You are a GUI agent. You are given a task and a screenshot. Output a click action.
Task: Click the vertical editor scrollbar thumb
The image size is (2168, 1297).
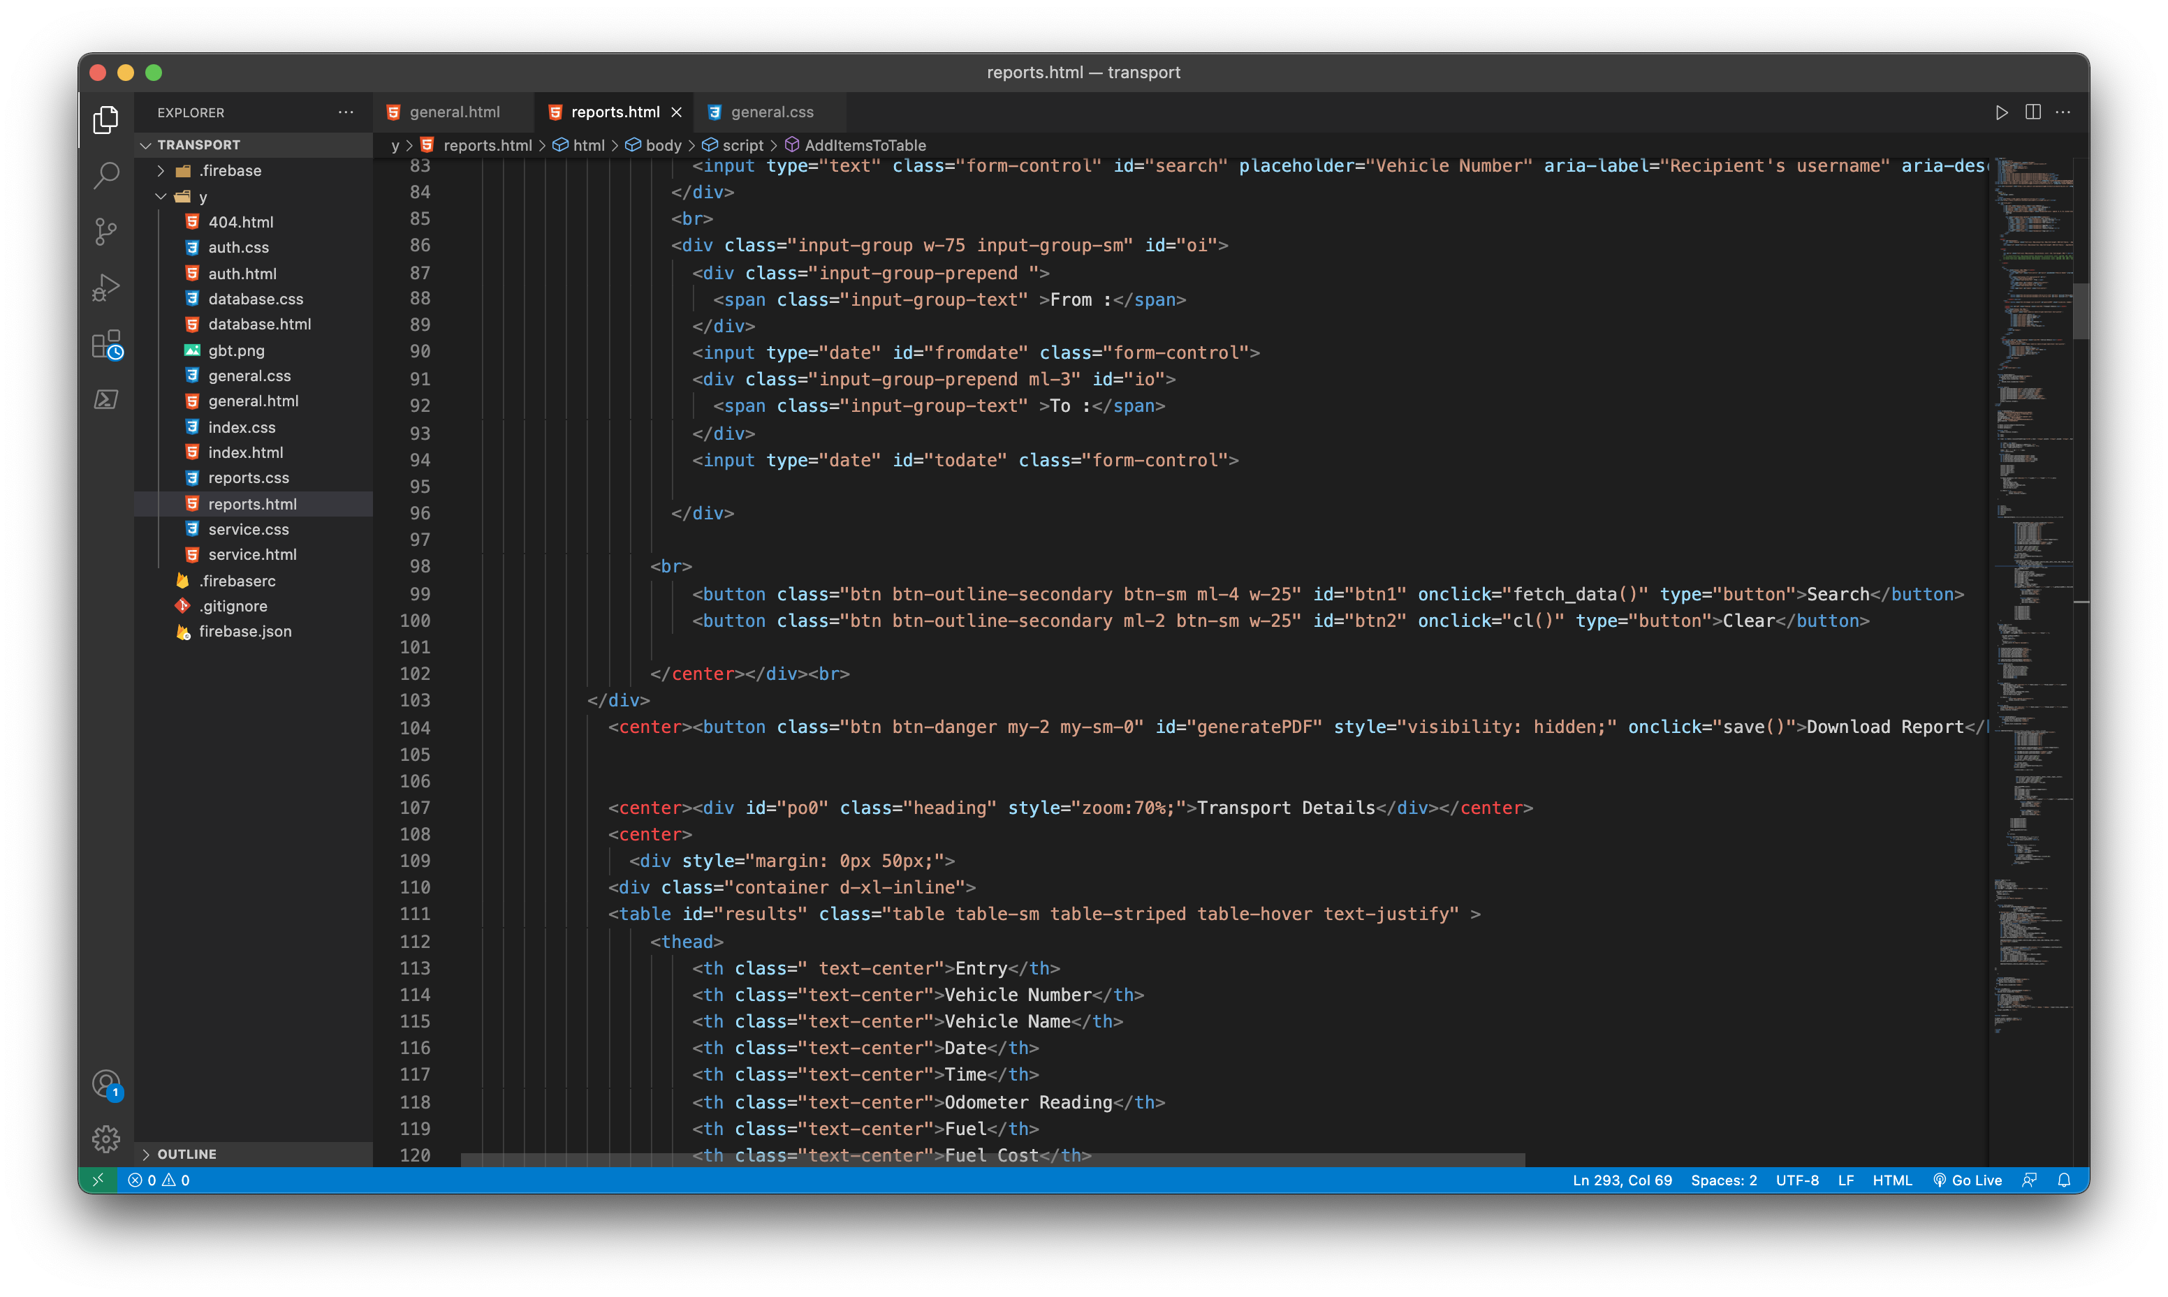pos(2081,310)
